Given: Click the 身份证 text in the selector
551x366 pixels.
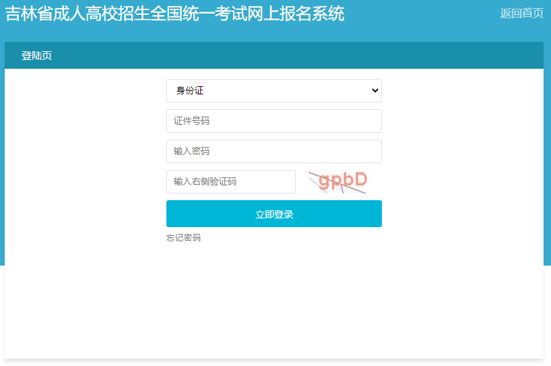Looking at the screenshot, I should point(189,90).
